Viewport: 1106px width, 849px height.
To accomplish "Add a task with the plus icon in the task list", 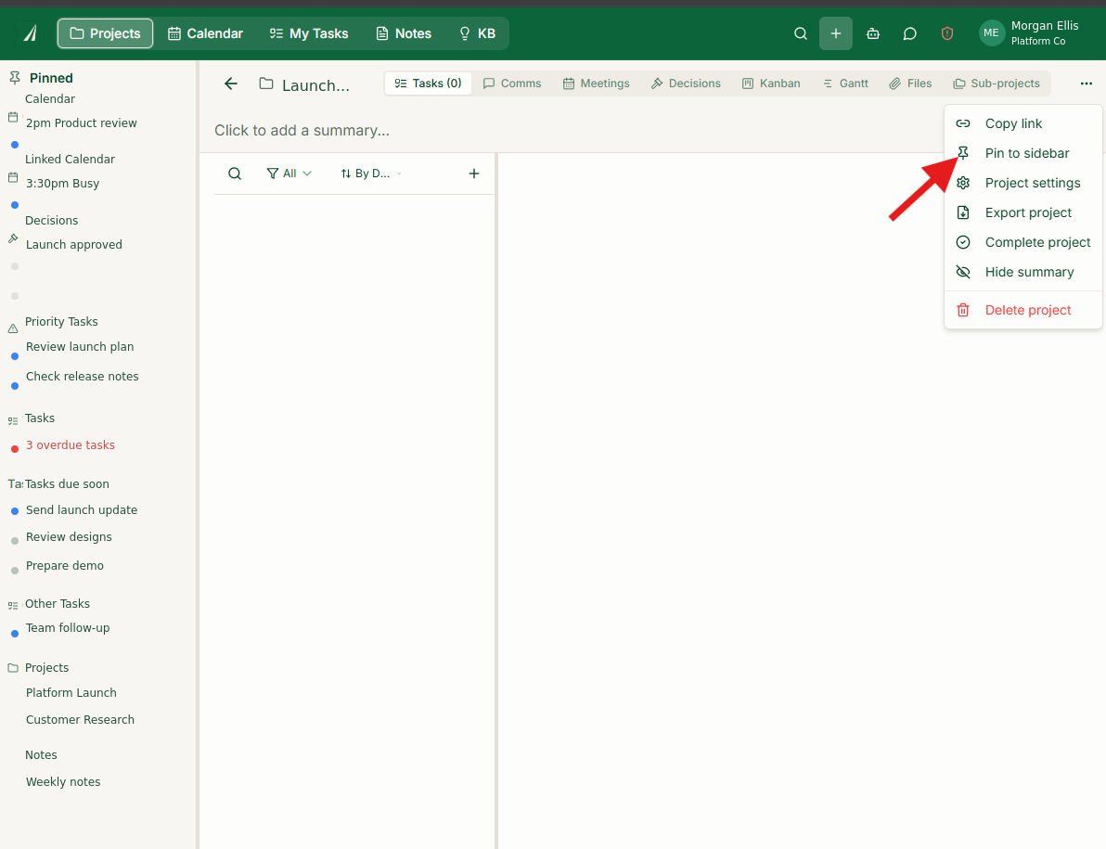I will pyautogui.click(x=474, y=174).
